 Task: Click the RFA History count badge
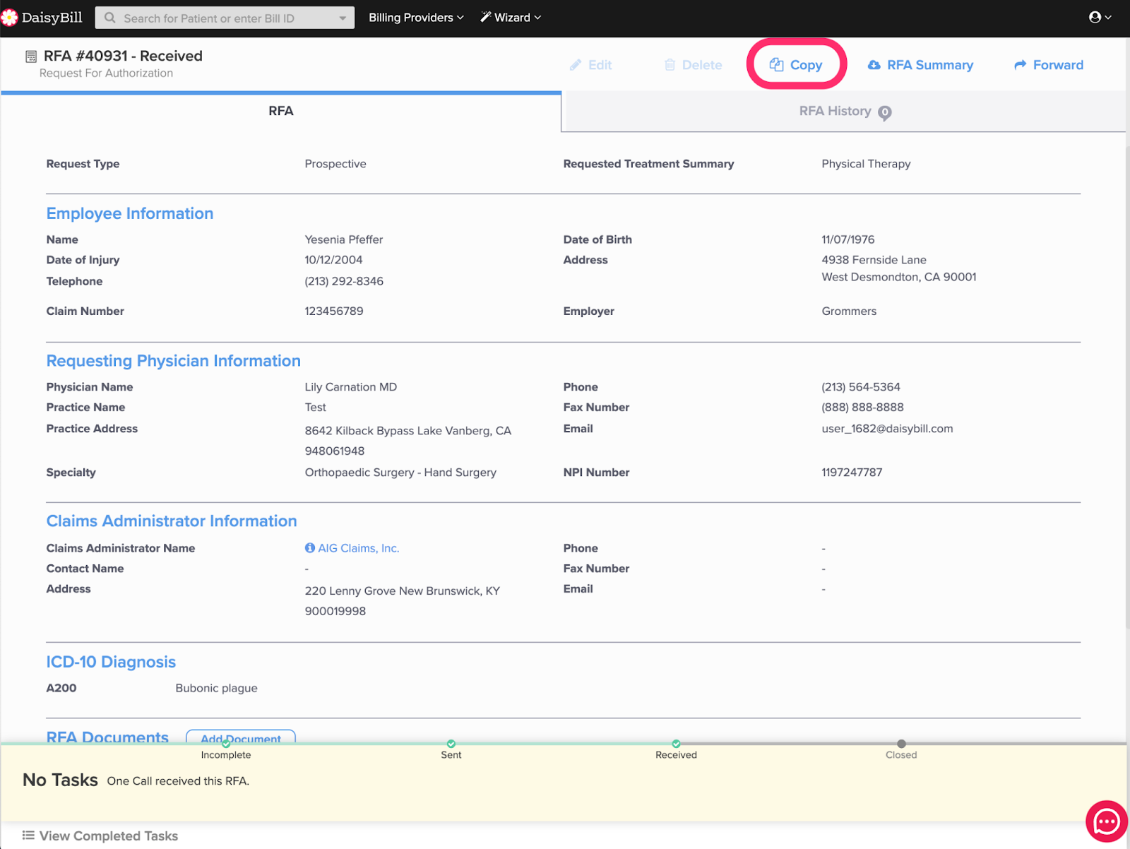884,113
